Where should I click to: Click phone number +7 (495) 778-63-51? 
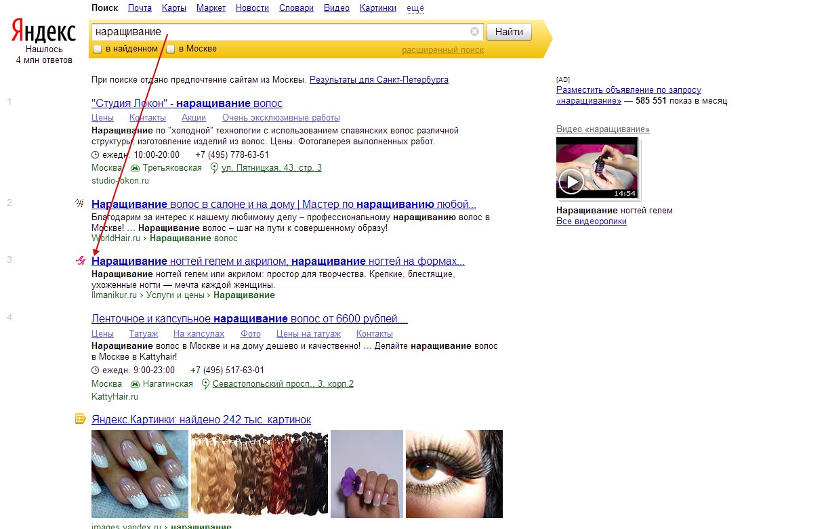click(x=232, y=154)
